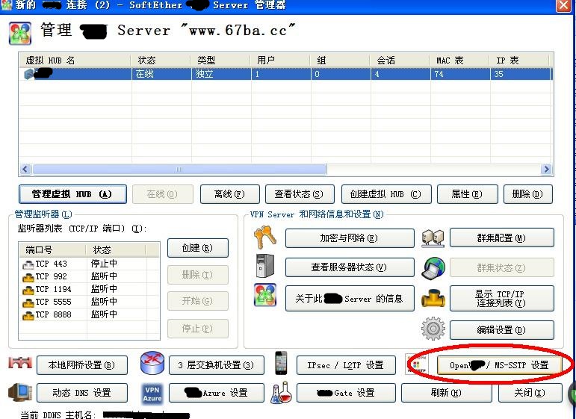Viewport: 576px width, 419px height.
Task: Click the yellow pipe icon beside 显示 TCP/IP 连接列表
Action: click(433, 298)
